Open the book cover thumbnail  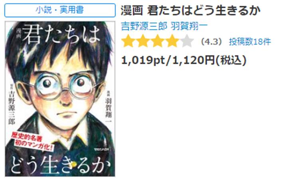[60, 99]
